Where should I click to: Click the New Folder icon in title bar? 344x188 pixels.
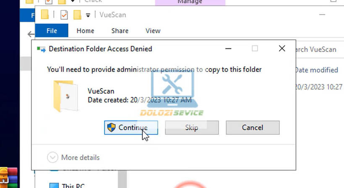[x=77, y=15]
